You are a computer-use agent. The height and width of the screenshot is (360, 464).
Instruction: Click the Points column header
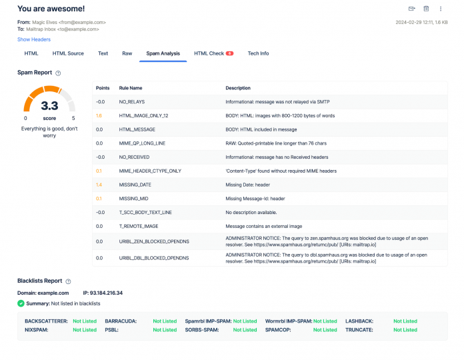click(x=103, y=88)
